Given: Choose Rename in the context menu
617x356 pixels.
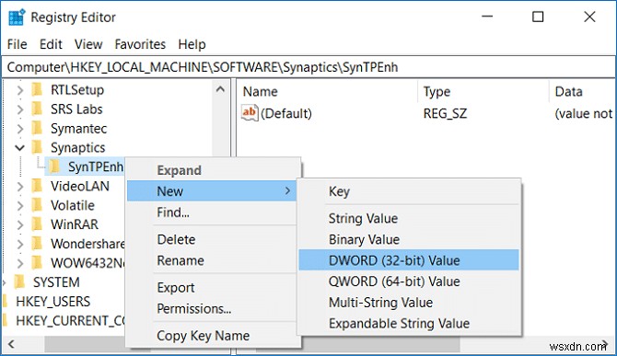Looking at the screenshot, I should click(x=211, y=260).
